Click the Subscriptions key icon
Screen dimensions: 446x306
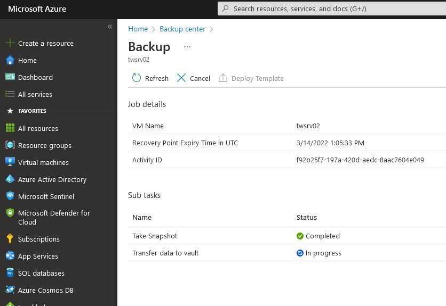[10, 238]
